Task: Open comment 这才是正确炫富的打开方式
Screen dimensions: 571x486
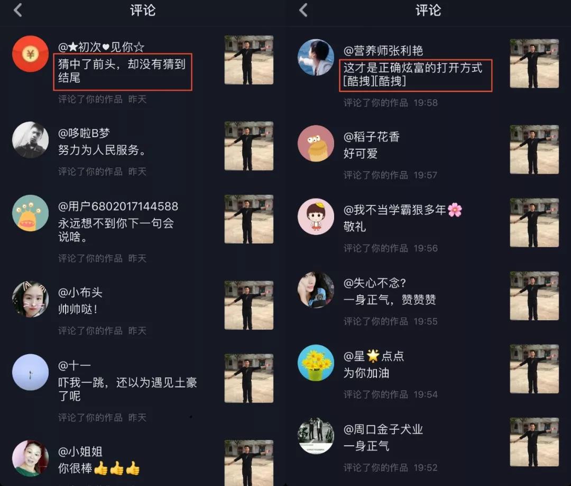Action: [413, 74]
